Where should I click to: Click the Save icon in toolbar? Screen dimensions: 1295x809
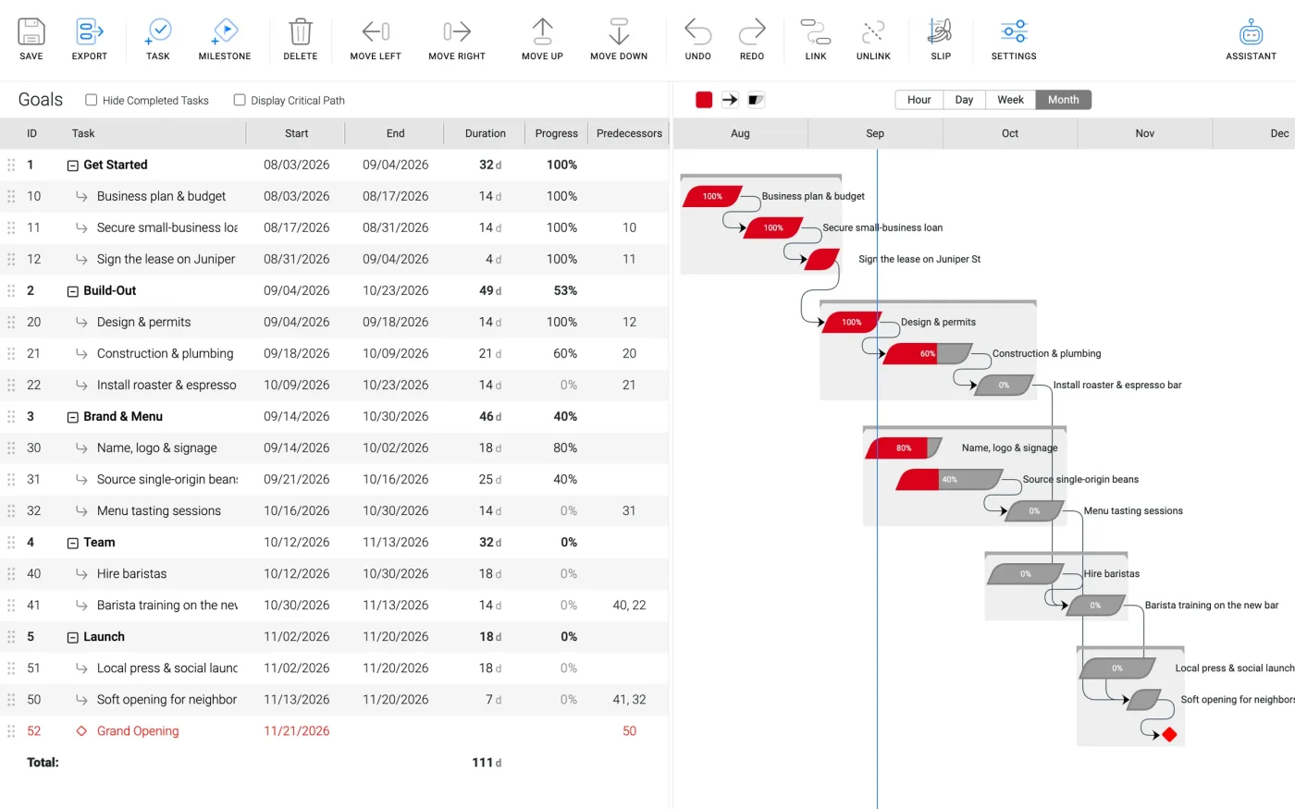31,32
